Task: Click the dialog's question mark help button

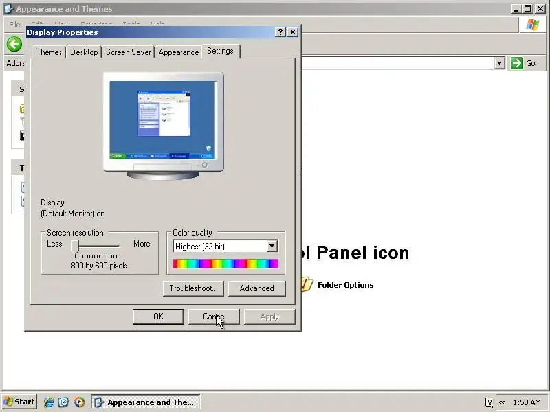Action: click(280, 32)
